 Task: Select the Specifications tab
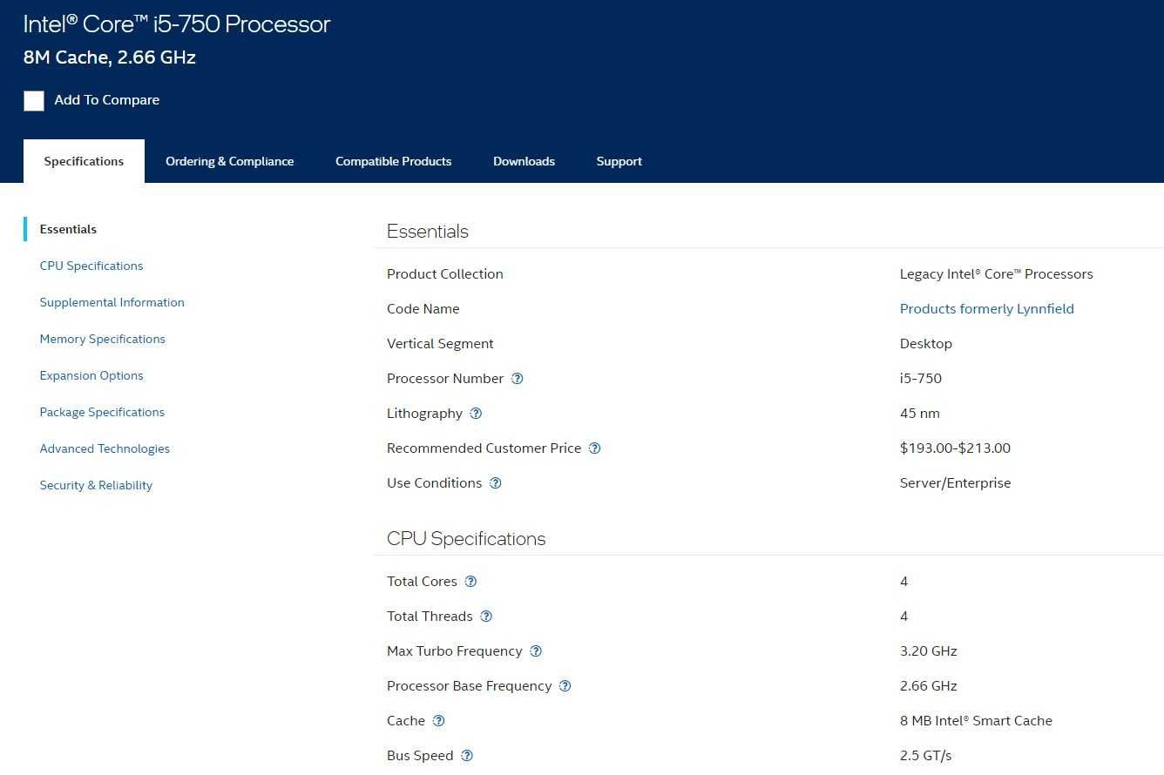(x=84, y=161)
